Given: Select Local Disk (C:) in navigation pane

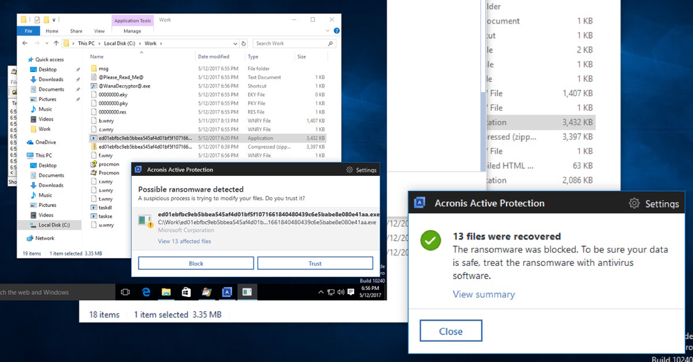Looking at the screenshot, I should coord(49,225).
